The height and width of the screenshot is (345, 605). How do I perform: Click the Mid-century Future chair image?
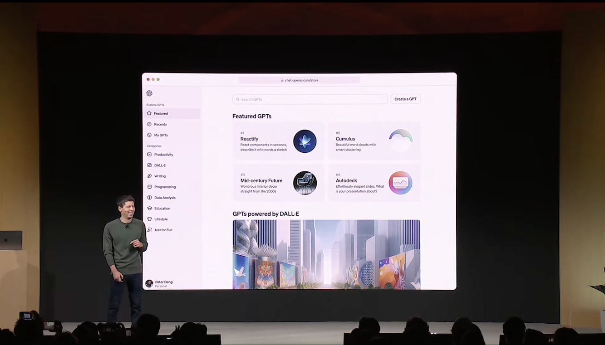click(305, 183)
